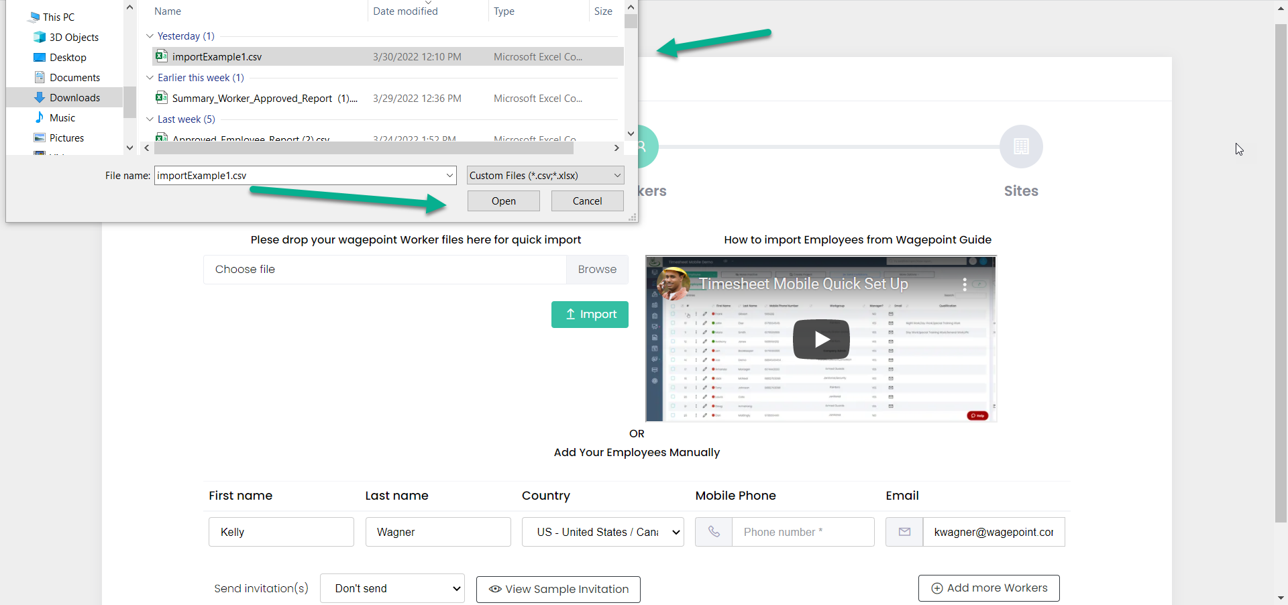Click the email envelope icon
The height and width of the screenshot is (605, 1288).
pyautogui.click(x=904, y=532)
